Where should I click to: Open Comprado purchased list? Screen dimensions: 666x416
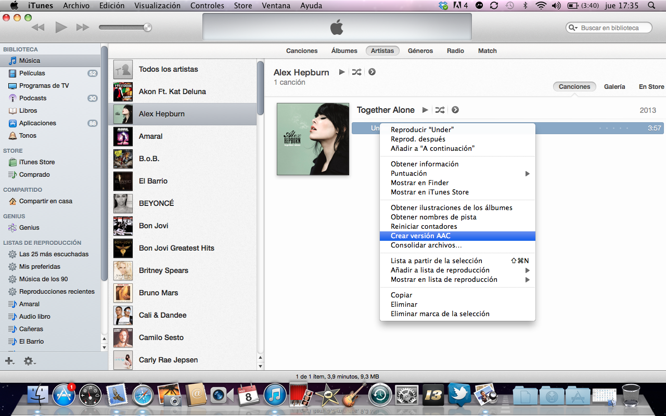coord(50,175)
